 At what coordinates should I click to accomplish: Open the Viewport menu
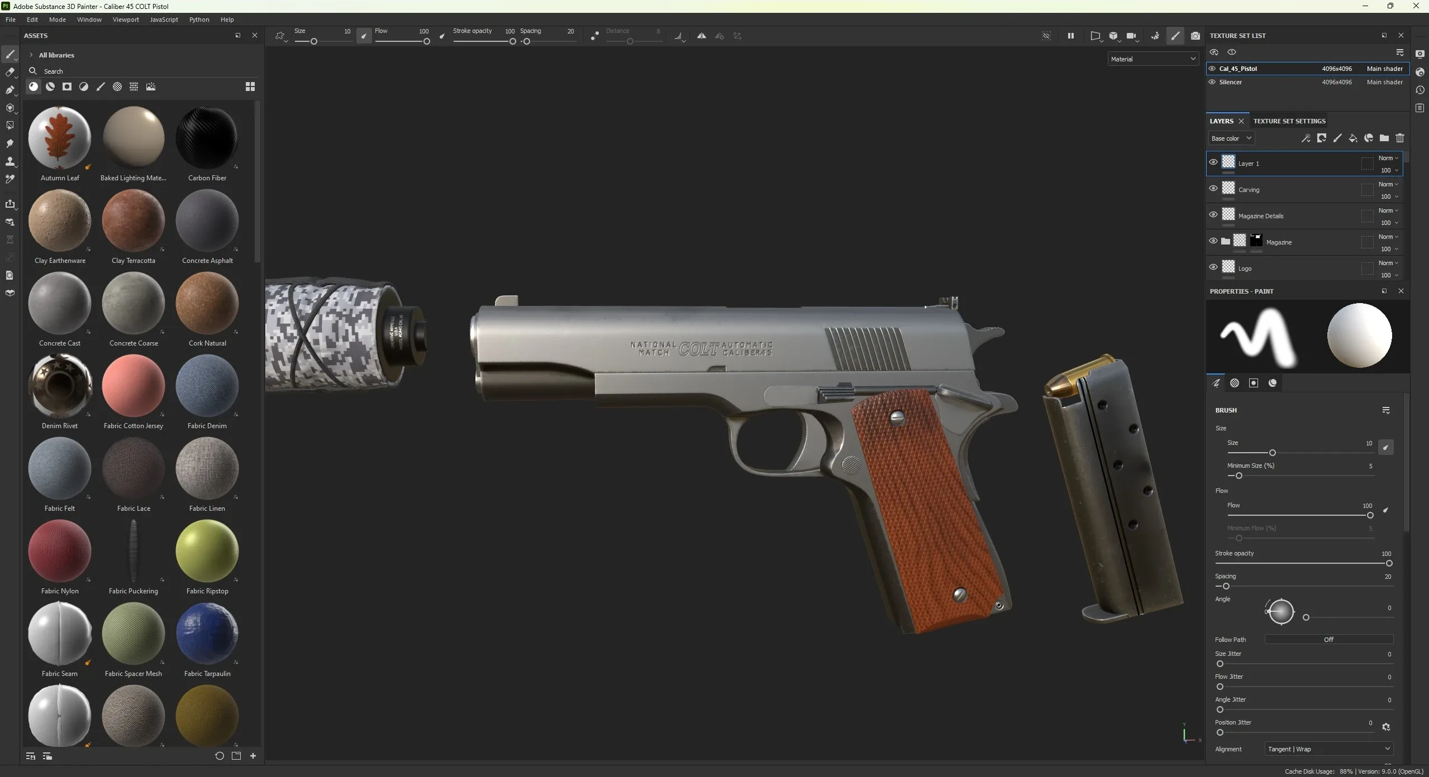click(125, 20)
